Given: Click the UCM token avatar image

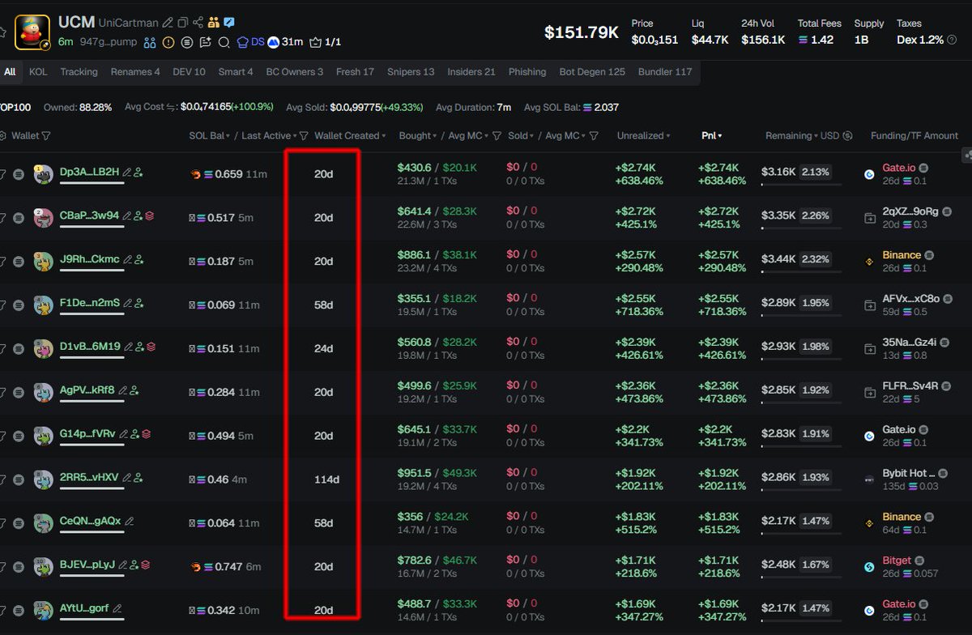Looking at the screenshot, I should pyautogui.click(x=32, y=32).
